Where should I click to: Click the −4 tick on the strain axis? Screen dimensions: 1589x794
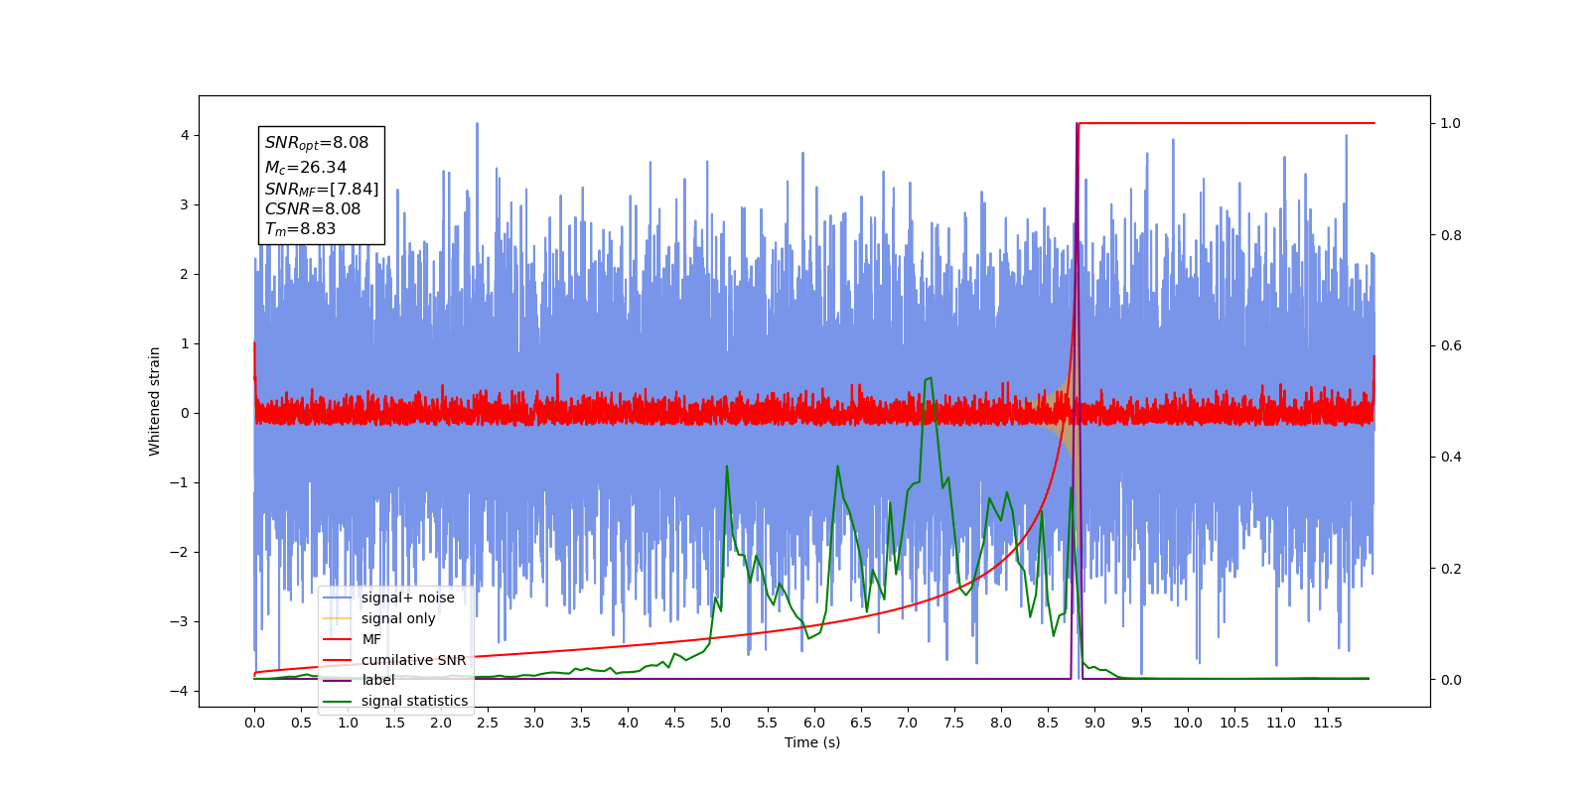pyautogui.click(x=180, y=691)
